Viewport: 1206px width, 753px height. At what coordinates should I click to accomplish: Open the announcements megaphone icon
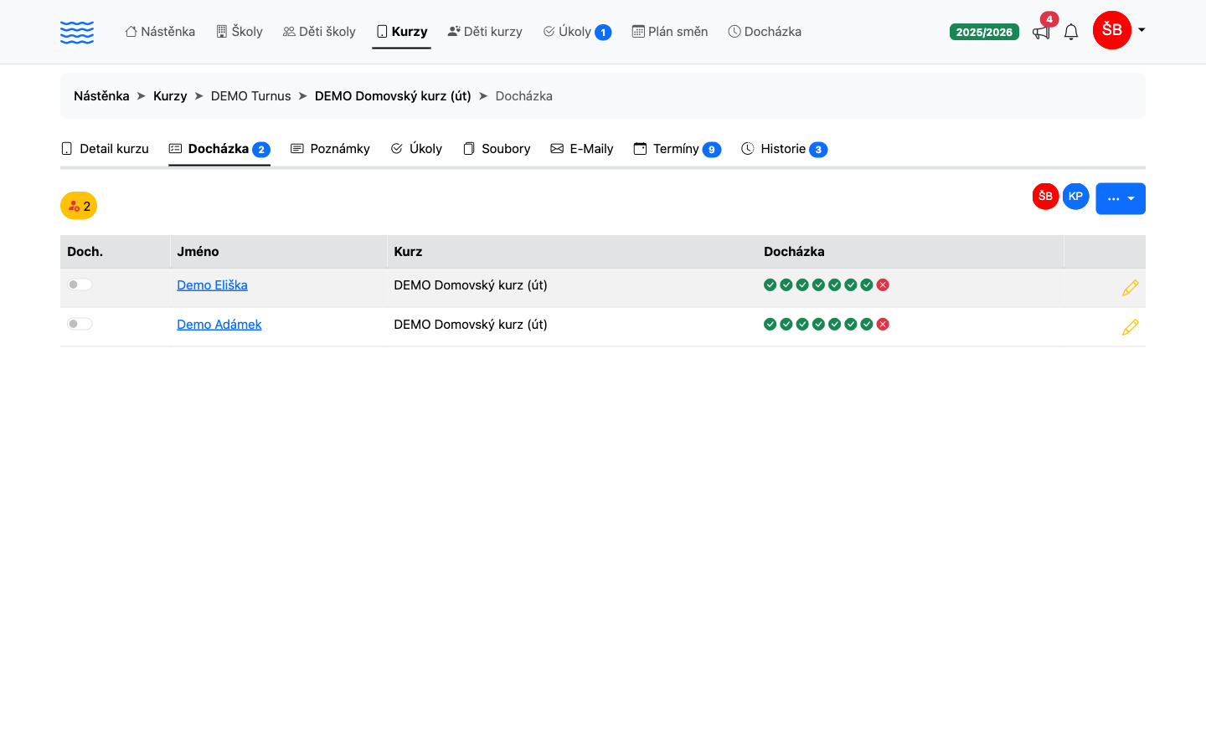[1041, 32]
